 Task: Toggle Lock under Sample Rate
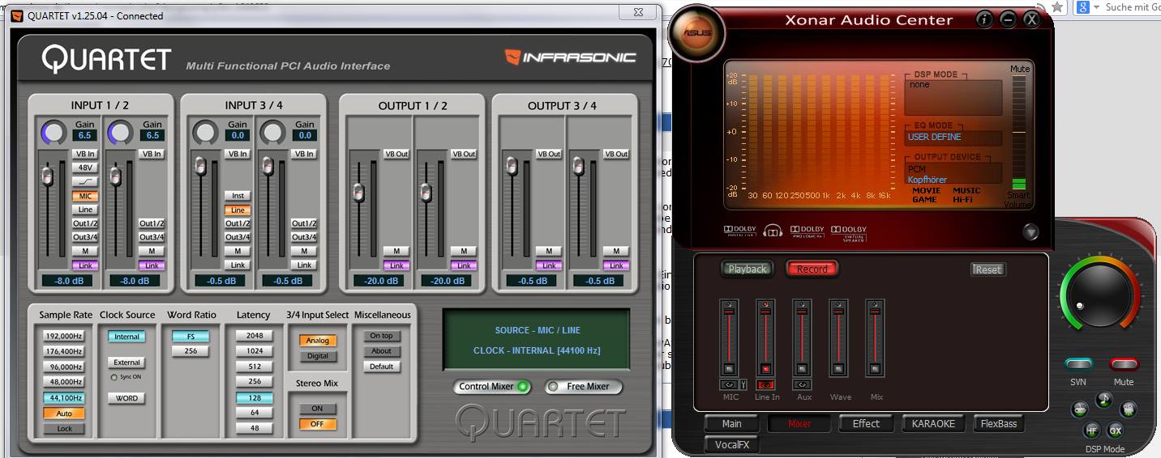tap(64, 429)
